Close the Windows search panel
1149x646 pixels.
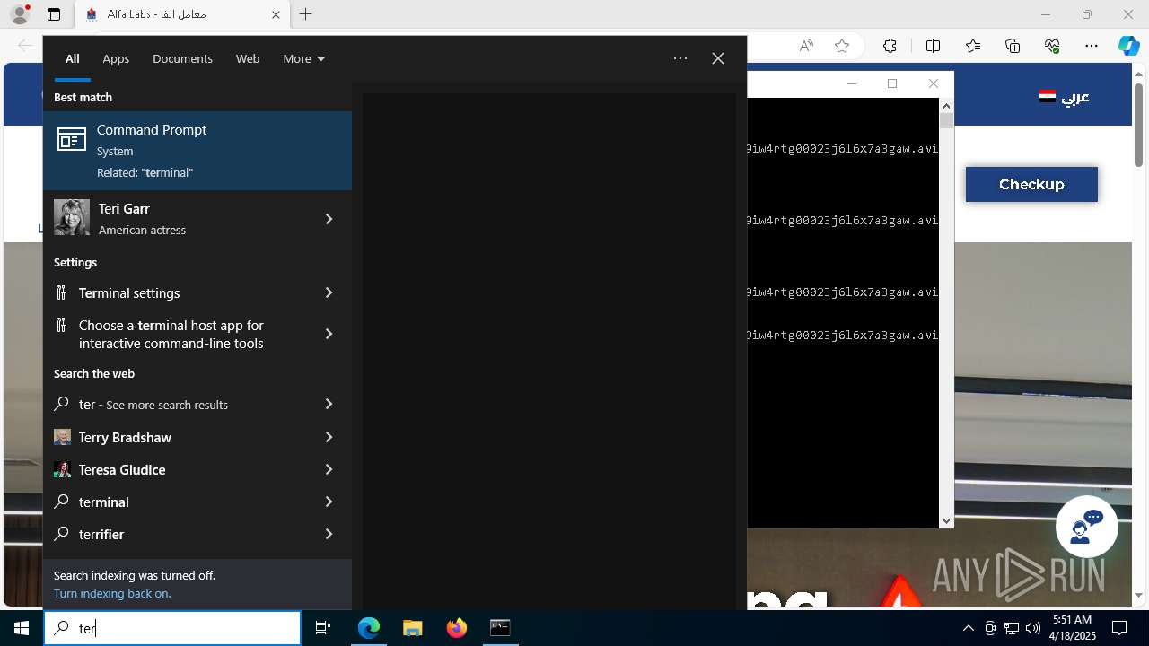point(718,58)
